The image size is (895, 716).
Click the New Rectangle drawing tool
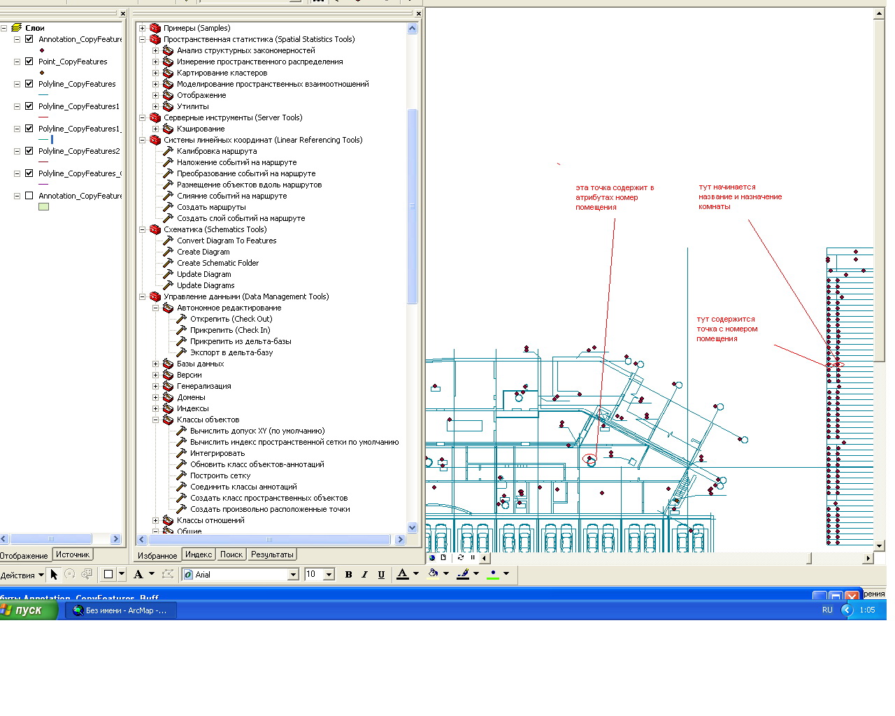[108, 575]
